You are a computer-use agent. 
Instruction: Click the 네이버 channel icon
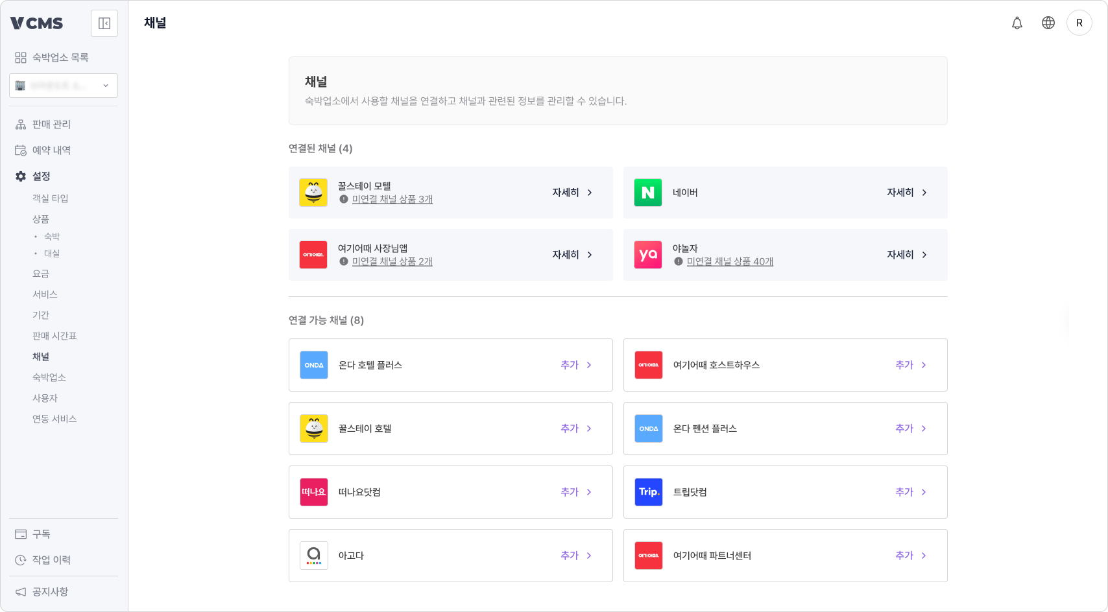tap(647, 193)
